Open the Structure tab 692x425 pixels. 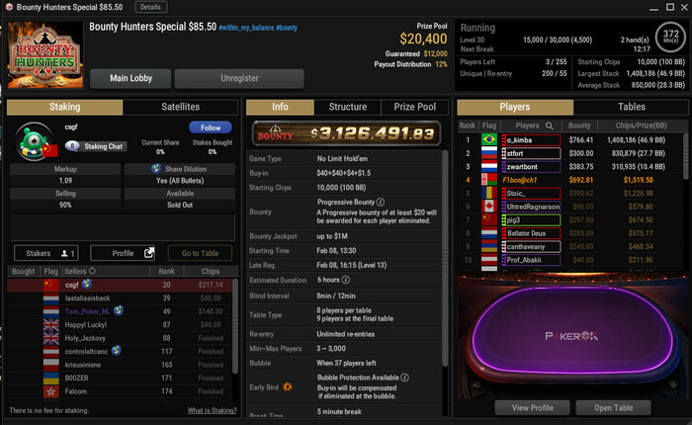347,107
